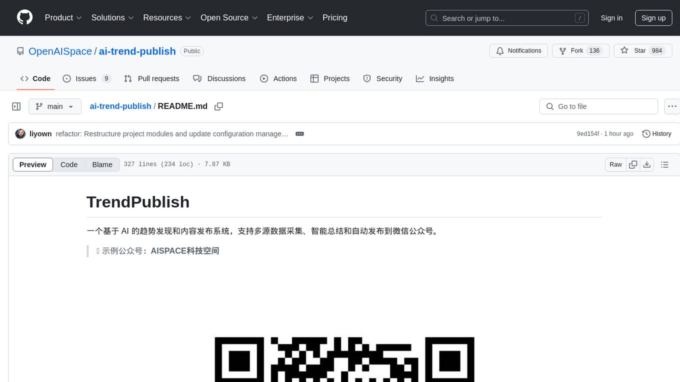The image size is (680, 382).
Task: Go to ai-trend-publish root in breadcrumb
Action: point(120,106)
